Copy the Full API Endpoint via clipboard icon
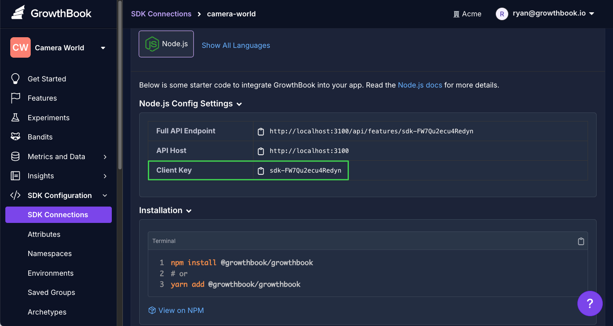Viewport: 613px width, 326px height. pyautogui.click(x=261, y=132)
